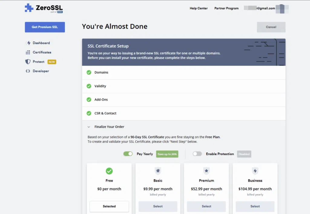Click the ZeroSSL logo icon
310x214 pixels.
pyautogui.click(x=29, y=8)
